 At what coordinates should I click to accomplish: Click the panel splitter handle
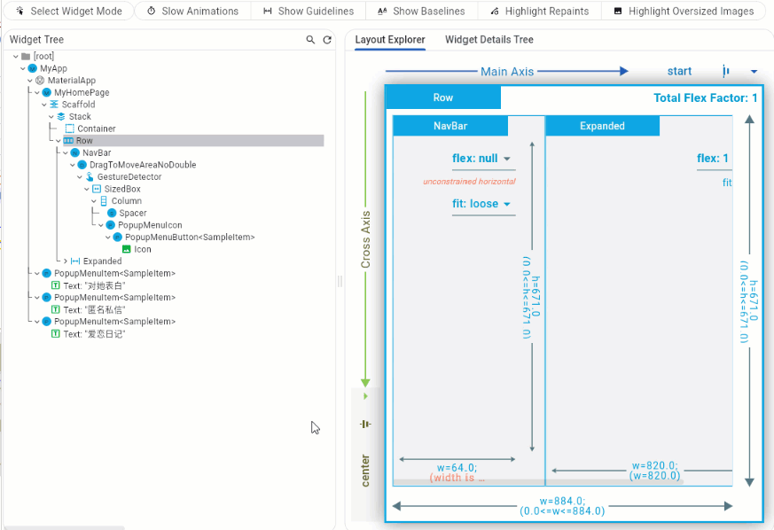pyautogui.click(x=340, y=282)
